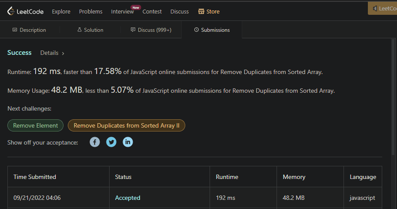Click the New badge above Interview
Image resolution: width=397 pixels, height=209 pixels.
(136, 7)
